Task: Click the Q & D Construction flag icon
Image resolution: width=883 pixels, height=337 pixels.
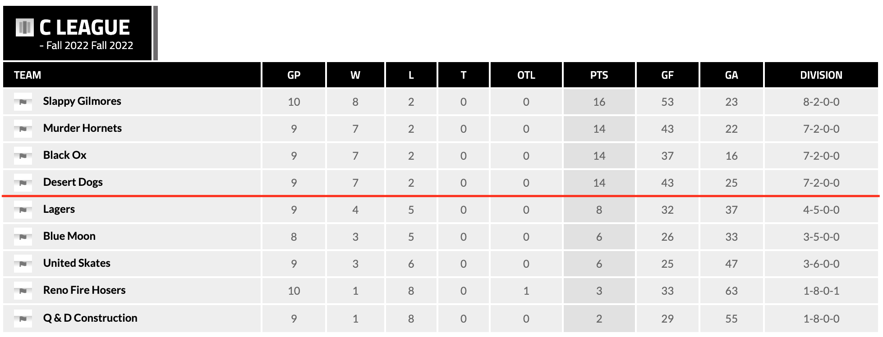Action: 23,319
